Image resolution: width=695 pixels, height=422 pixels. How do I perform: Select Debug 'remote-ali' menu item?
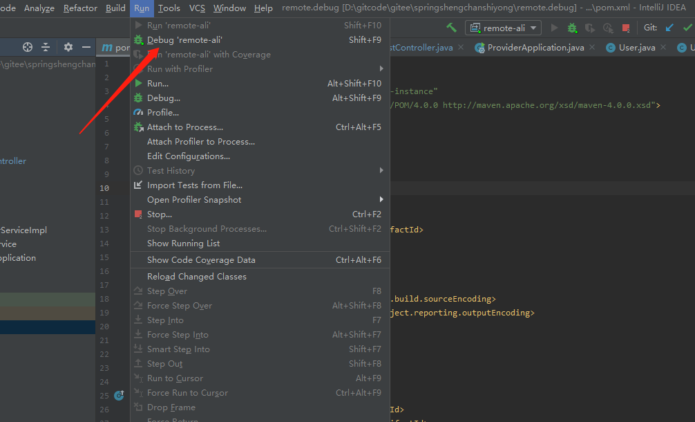tap(260, 40)
